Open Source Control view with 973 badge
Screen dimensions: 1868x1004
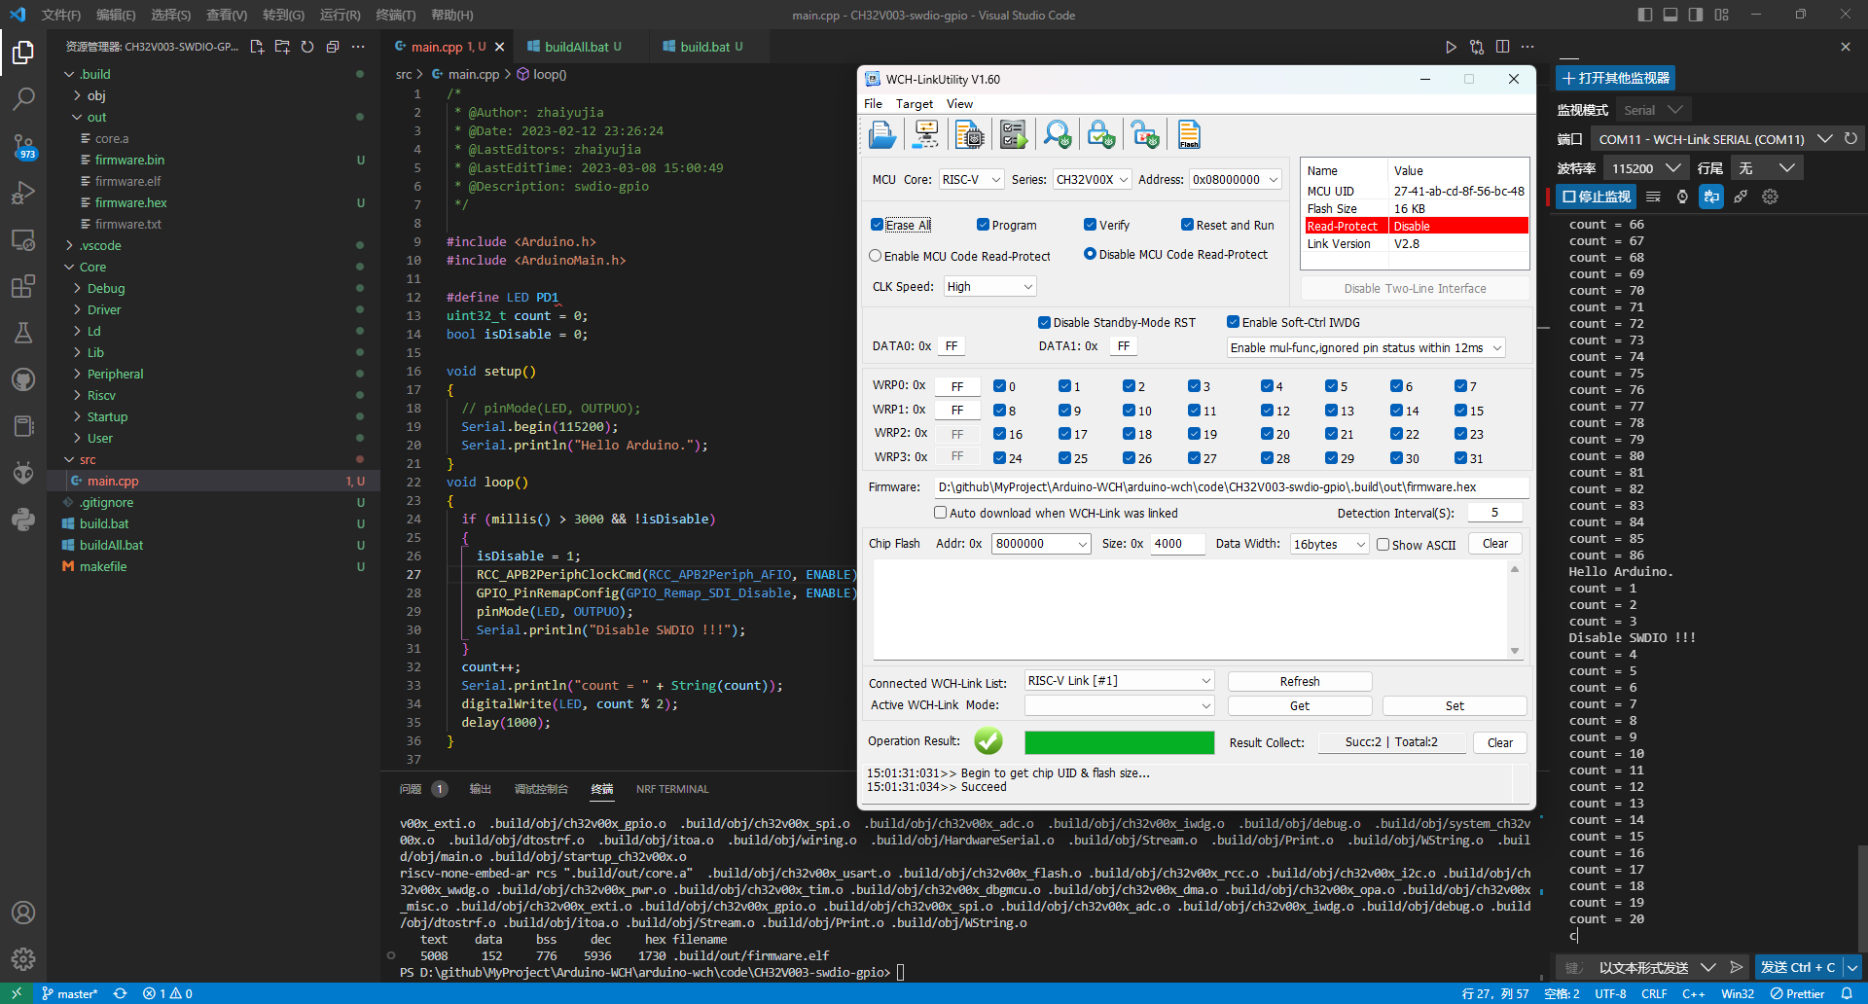23,147
